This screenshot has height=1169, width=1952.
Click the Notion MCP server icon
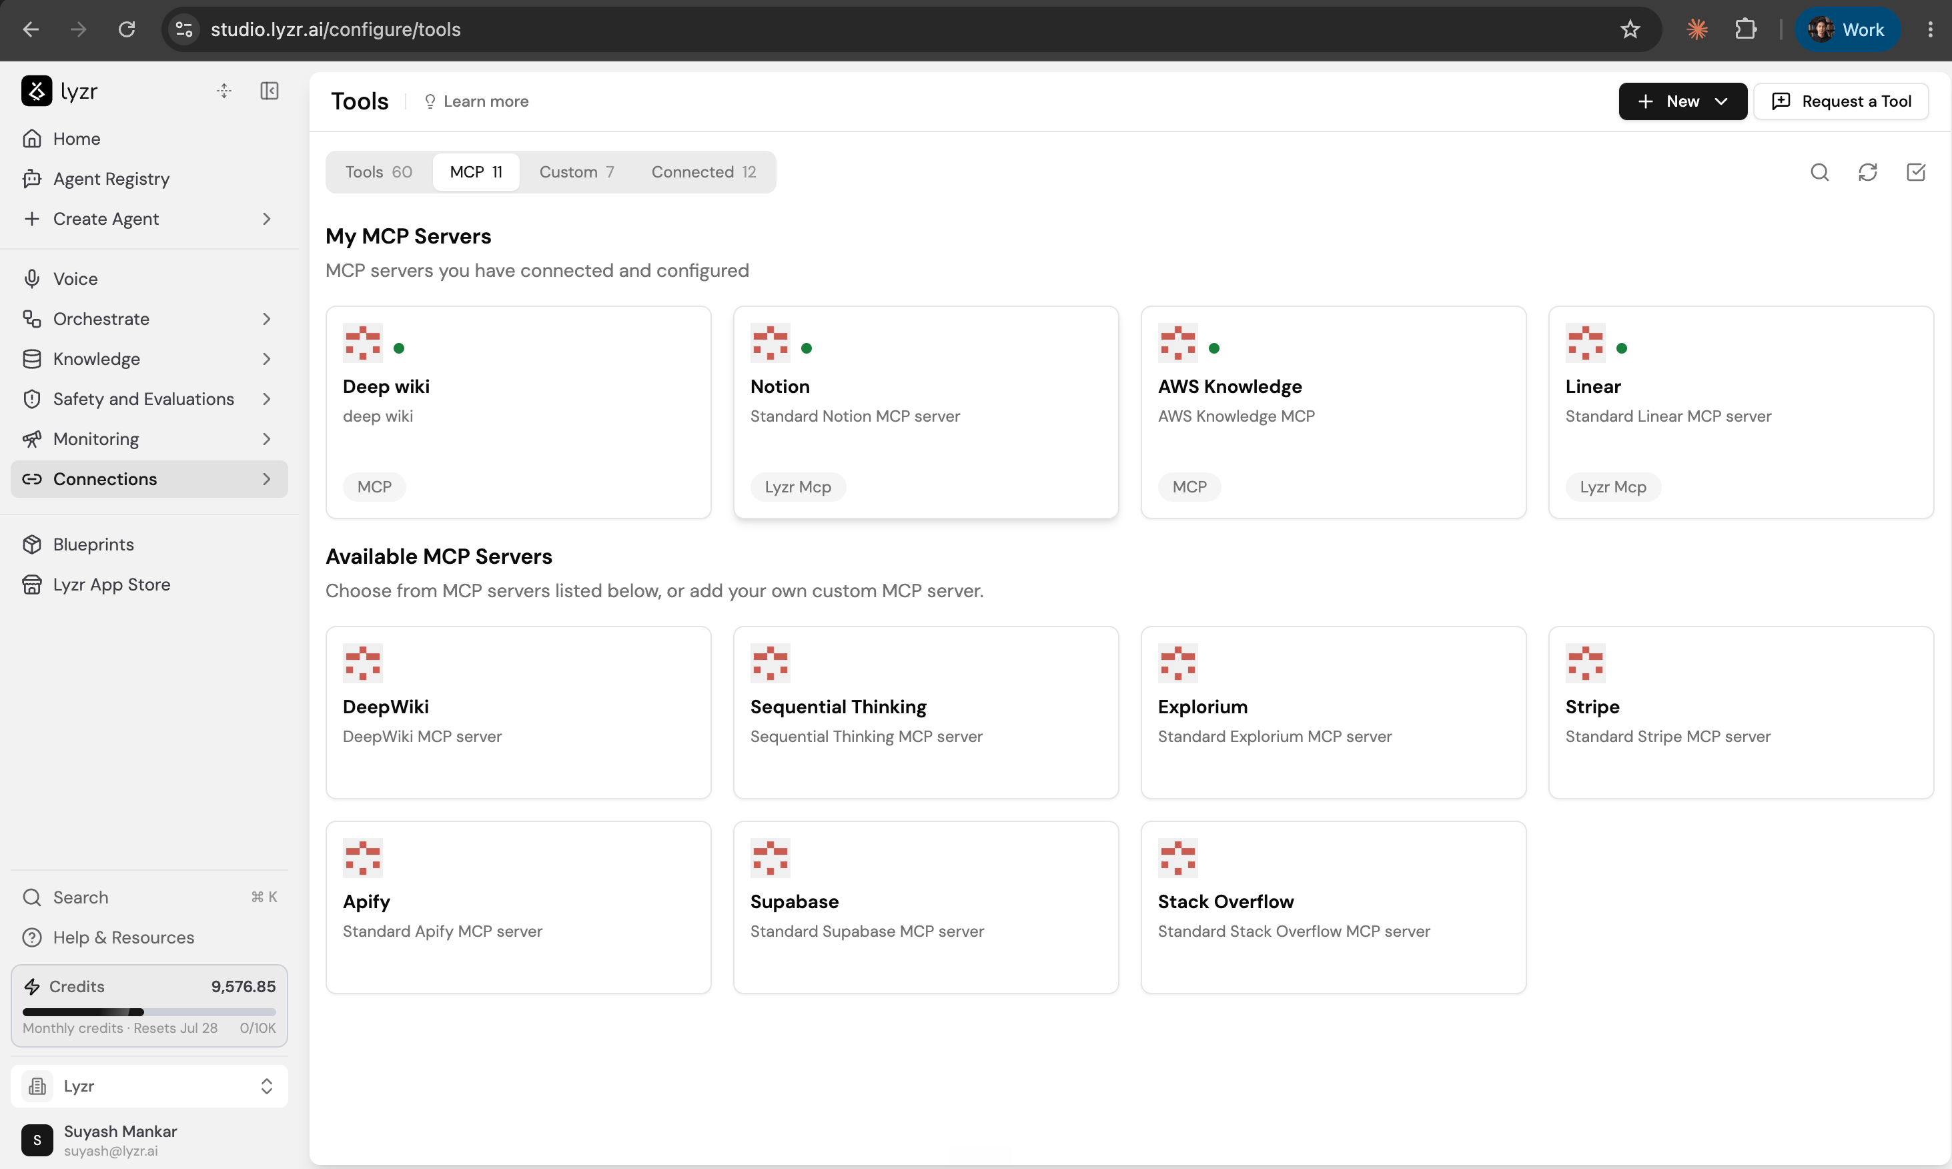tap(770, 343)
